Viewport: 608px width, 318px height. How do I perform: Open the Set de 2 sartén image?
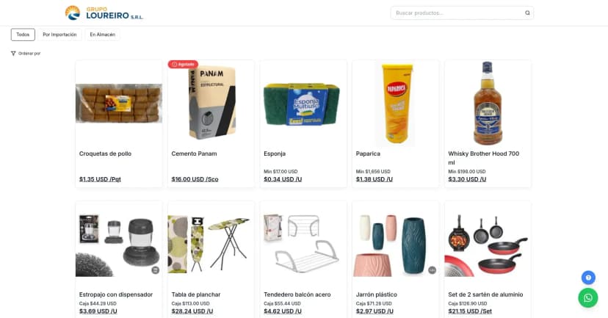pyautogui.click(x=488, y=245)
